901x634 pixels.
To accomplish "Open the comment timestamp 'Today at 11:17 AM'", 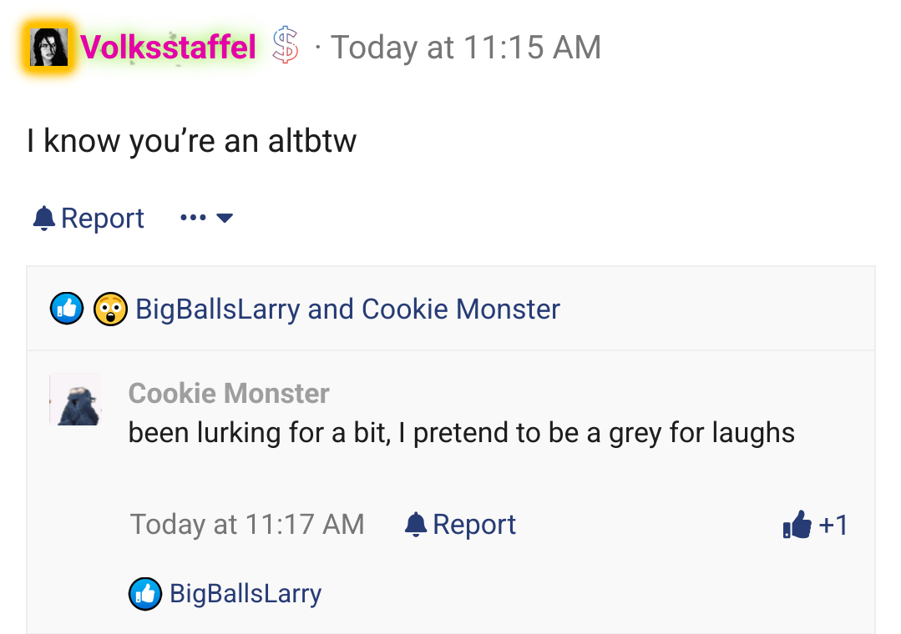I will tap(247, 525).
